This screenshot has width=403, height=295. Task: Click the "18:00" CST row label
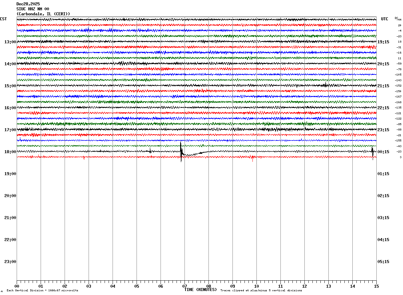pyautogui.click(x=10, y=152)
